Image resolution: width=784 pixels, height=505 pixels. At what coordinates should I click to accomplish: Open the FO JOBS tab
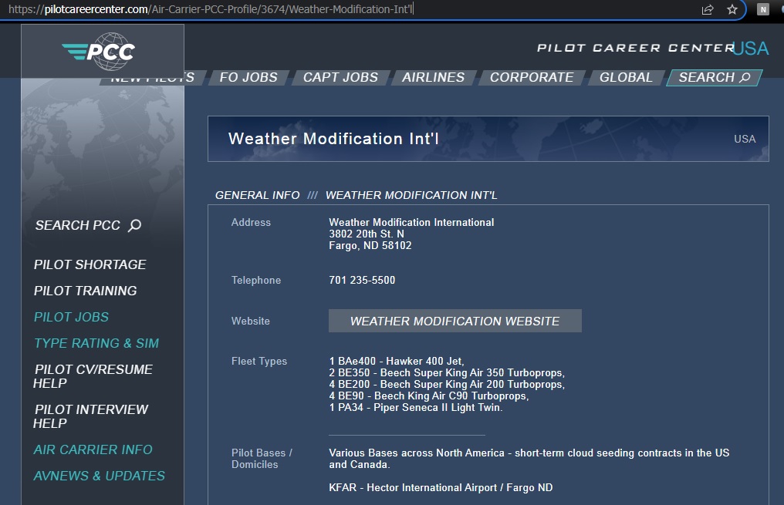(248, 77)
